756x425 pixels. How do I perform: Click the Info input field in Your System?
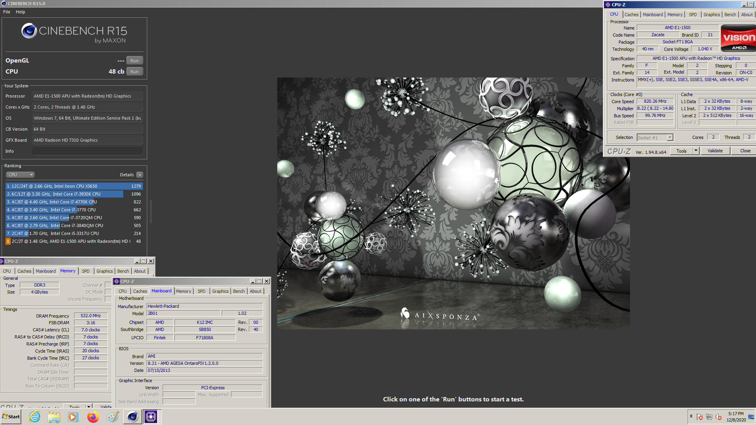pos(87,151)
